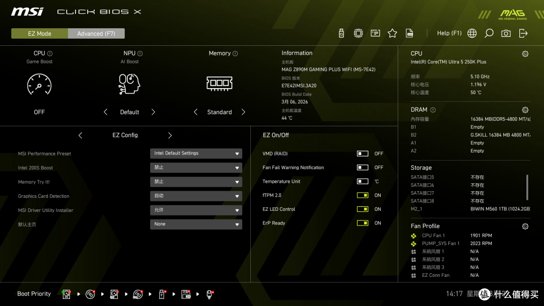The image size is (544, 306).
Task: Open the log file icon
Action: coord(410,33)
